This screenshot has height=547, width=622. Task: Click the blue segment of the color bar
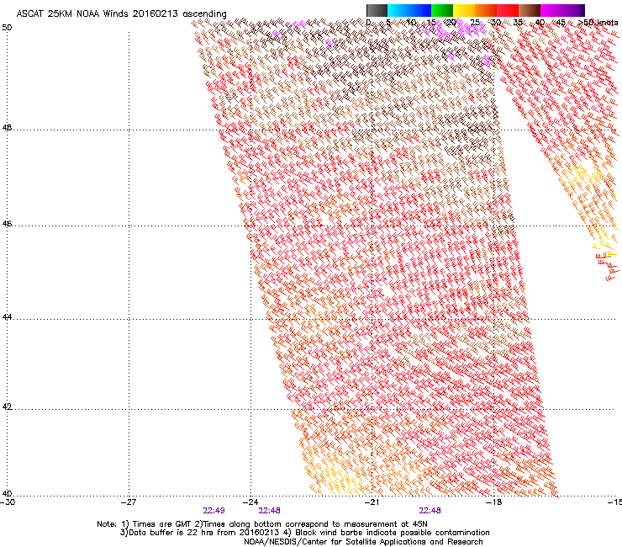tap(419, 10)
